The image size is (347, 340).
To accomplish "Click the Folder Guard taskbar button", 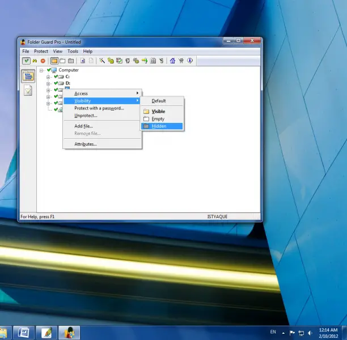I will 69,333.
